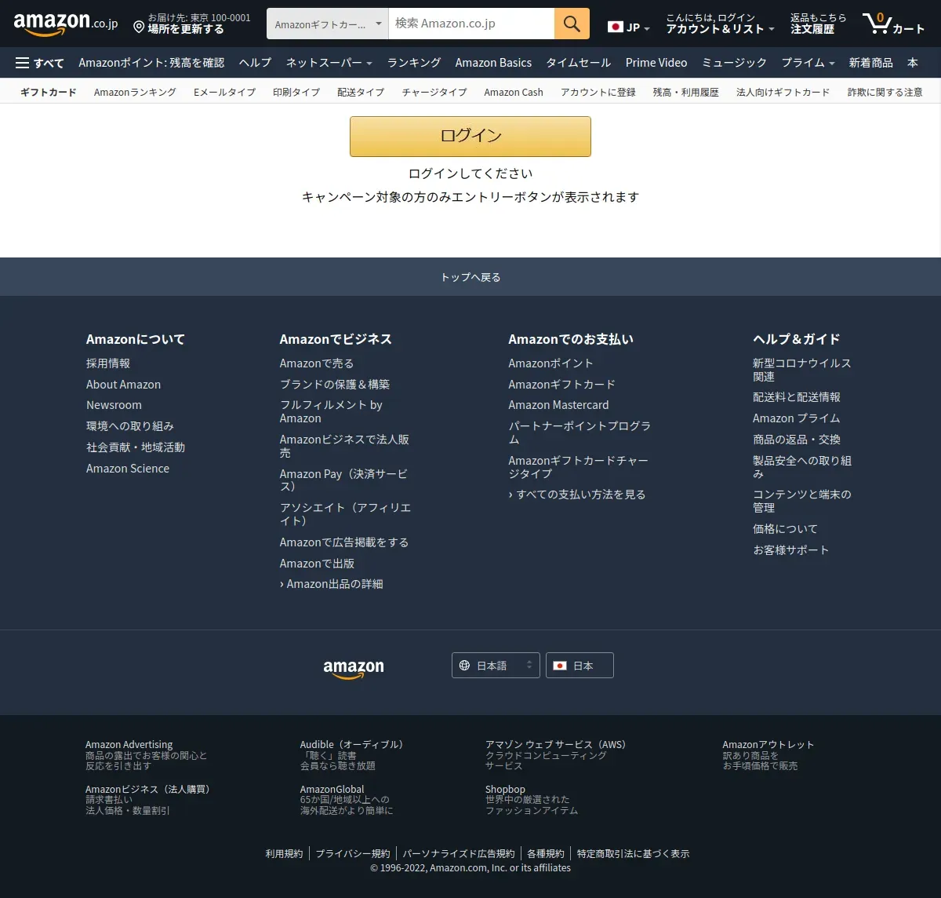Open Amazonで広告掲載をする link
Viewport: 941px width, 898px height.
tap(344, 542)
